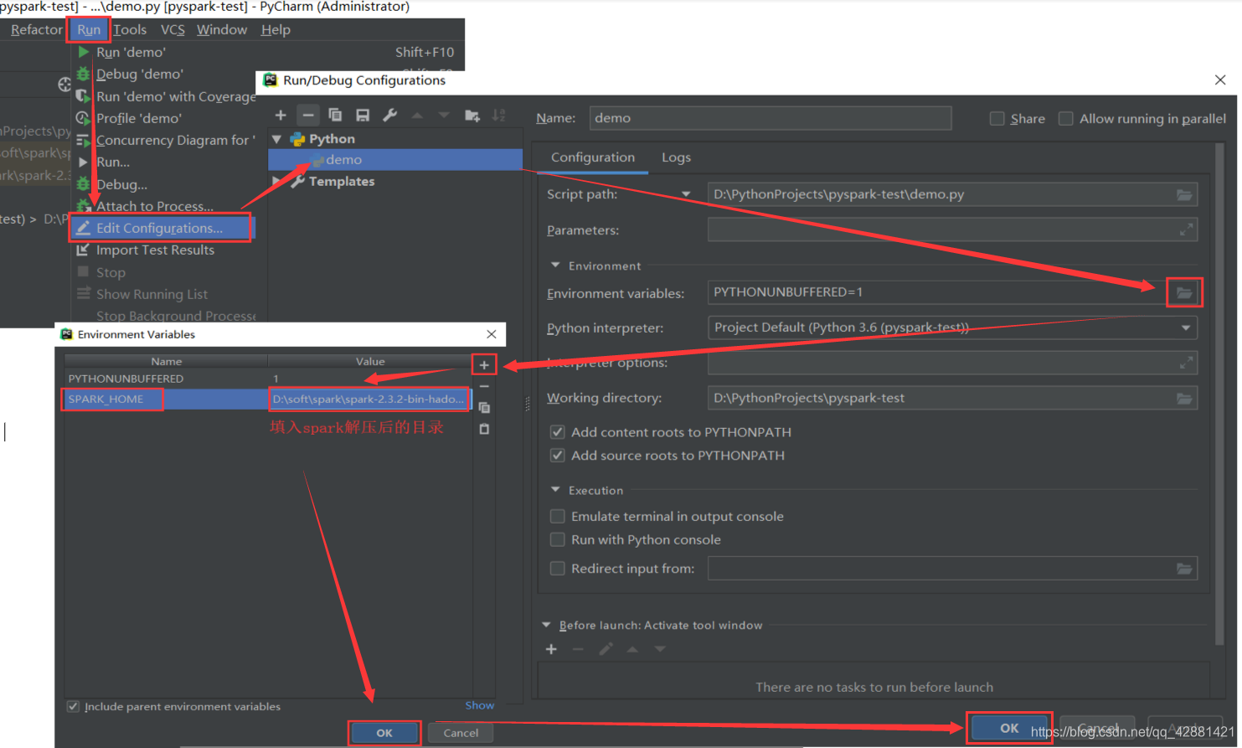Select Import Test Results menu entry
1242x748 pixels.
click(x=155, y=250)
